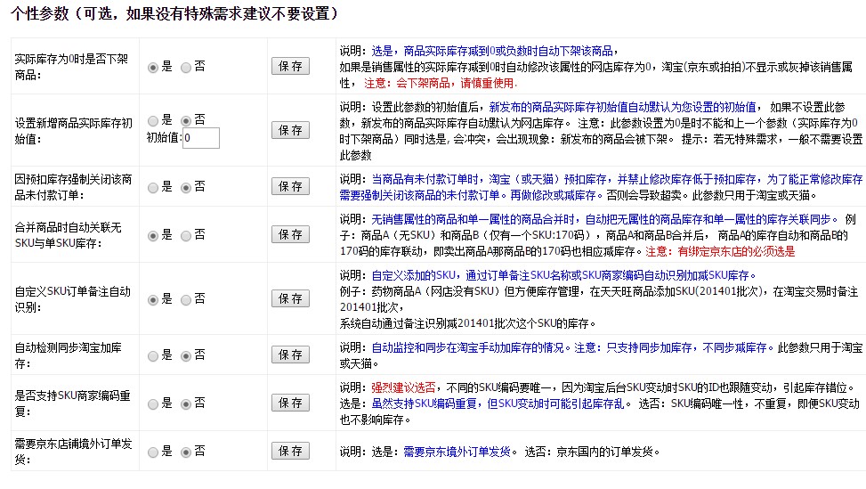
Task: Save the 需要京东店铺境外订单发货 setting
Action: coord(289,451)
